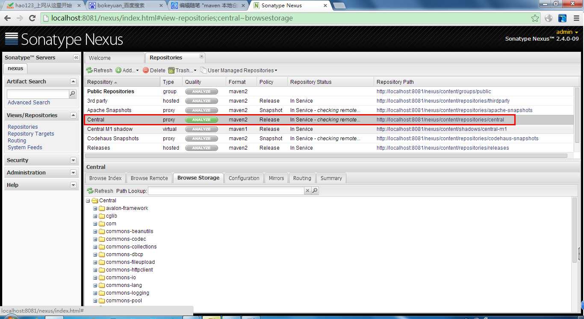Screen dimensions: 584x319
Task: Expand the commons-beanutils tree node
Action: 95,231
